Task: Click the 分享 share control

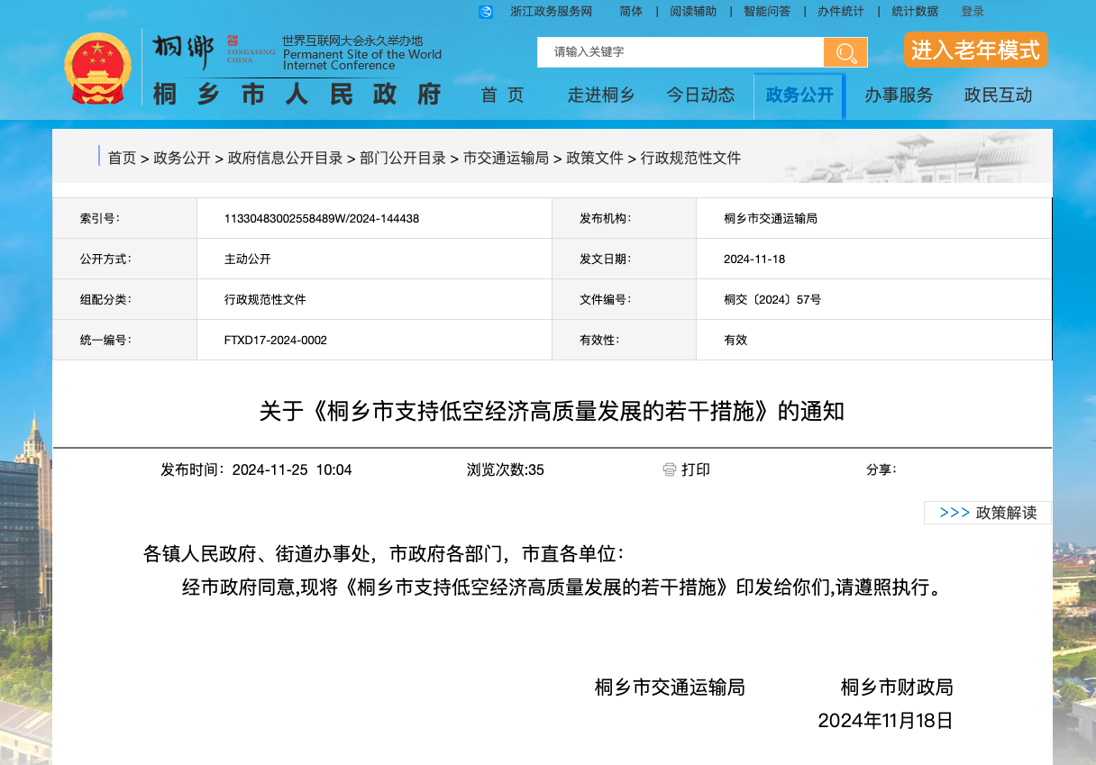Action: [881, 469]
